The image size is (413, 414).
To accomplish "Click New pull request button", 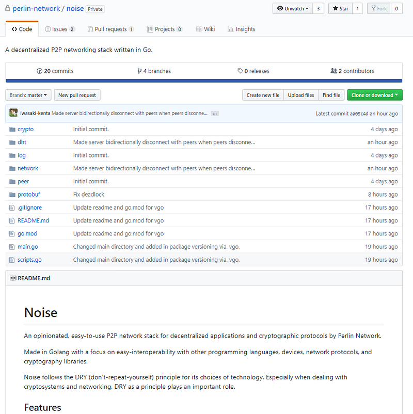I will pos(77,95).
